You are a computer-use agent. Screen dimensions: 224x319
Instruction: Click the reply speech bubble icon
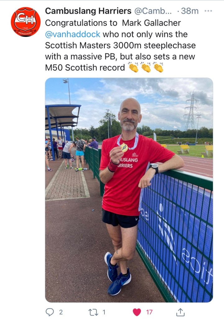[x=50, y=312]
